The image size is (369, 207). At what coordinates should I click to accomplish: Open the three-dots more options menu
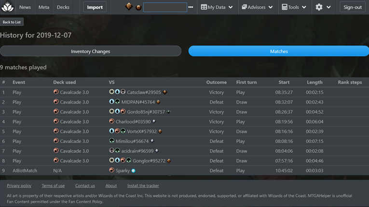(191, 7)
